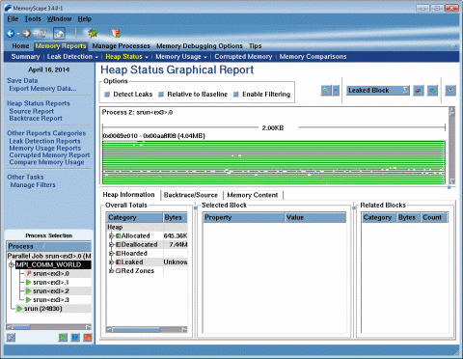Click the bottom-left icon in the Process Selection panel
Screen dimensions: 463x359
coord(11,338)
